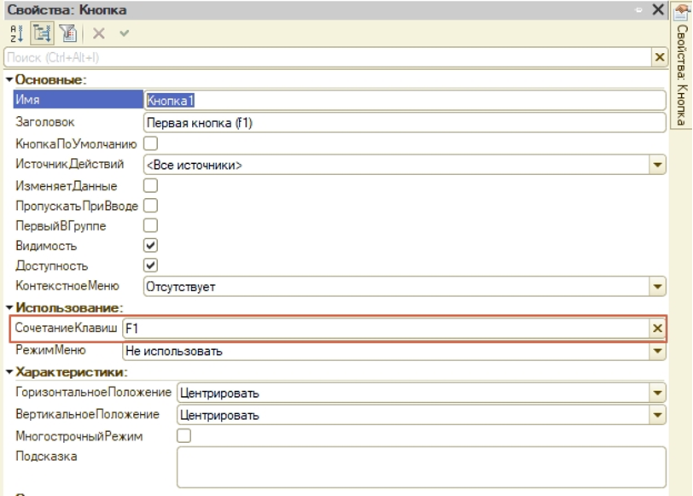The image size is (693, 496).
Task: Click the КонтекстноеМеню property label
Action: [x=67, y=286]
